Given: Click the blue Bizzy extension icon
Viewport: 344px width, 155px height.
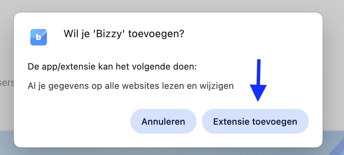Looking at the screenshot, I should coord(39,37).
